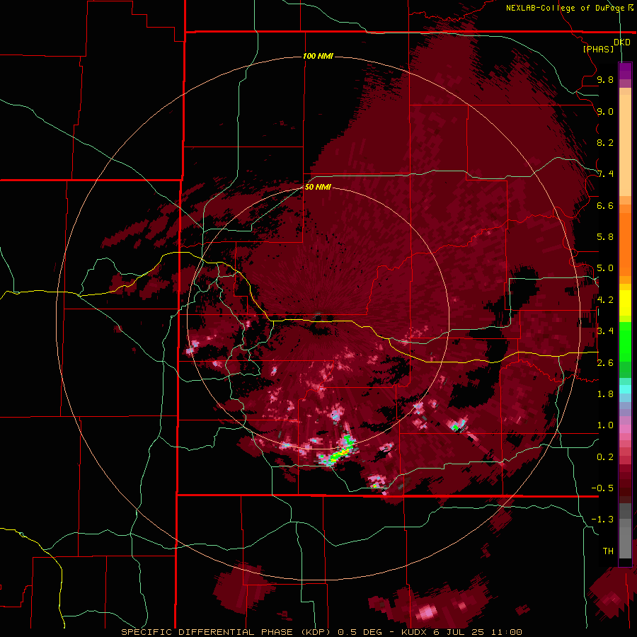Image resolution: width=637 pixels, height=637 pixels.
Task: Select the 100 NMI range ring label
Action: pyautogui.click(x=318, y=56)
